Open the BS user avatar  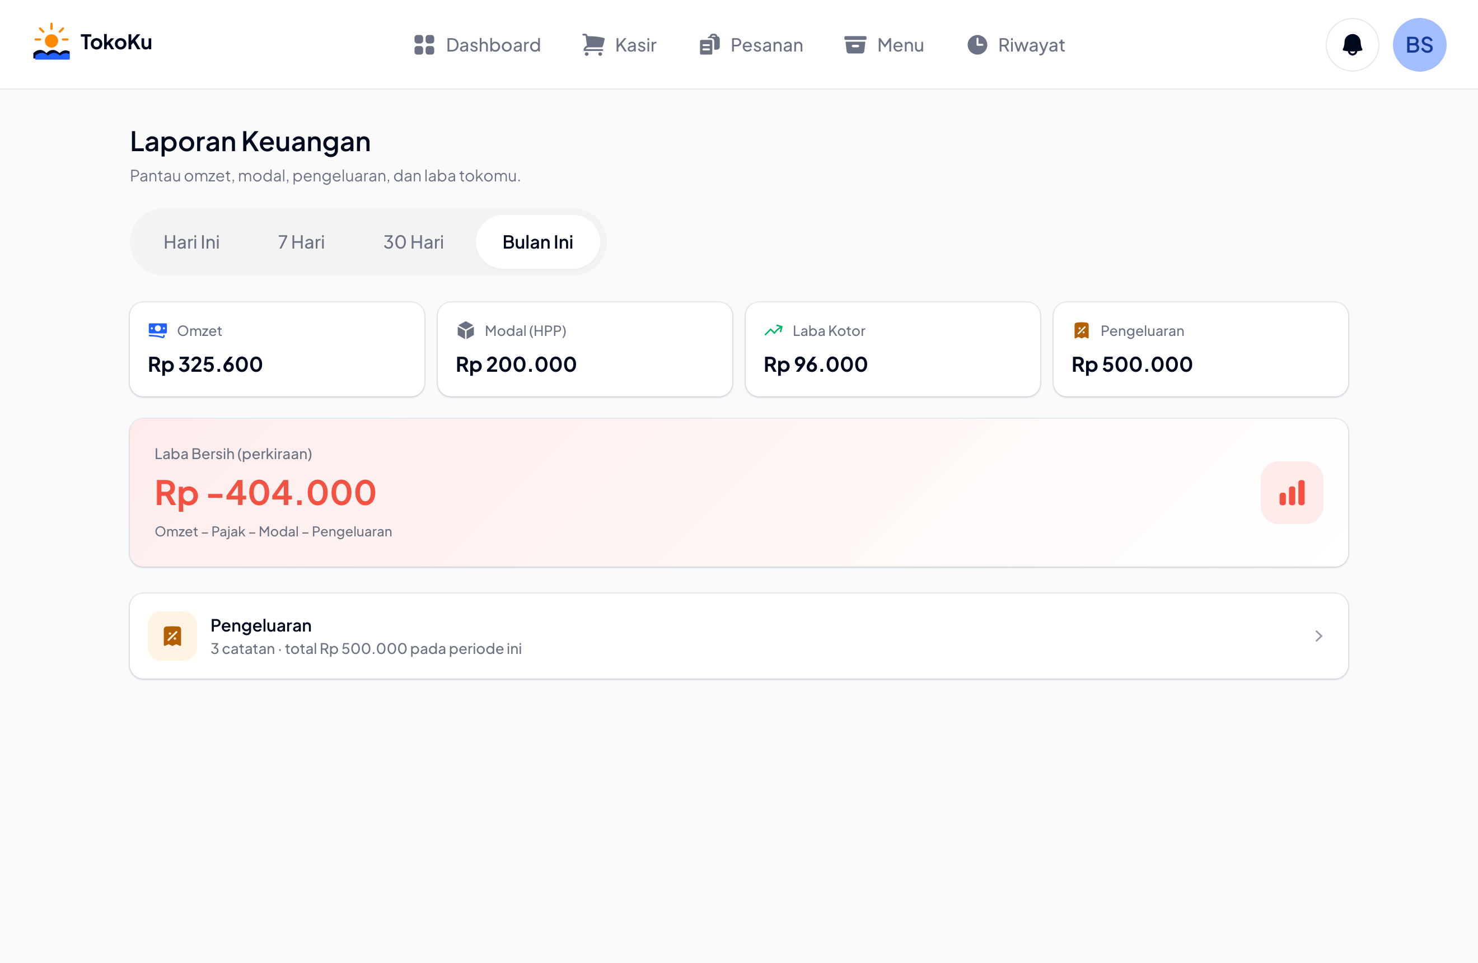click(1419, 45)
